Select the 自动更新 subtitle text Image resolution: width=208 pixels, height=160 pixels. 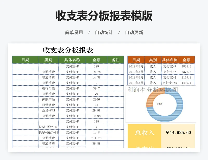coord(134,32)
